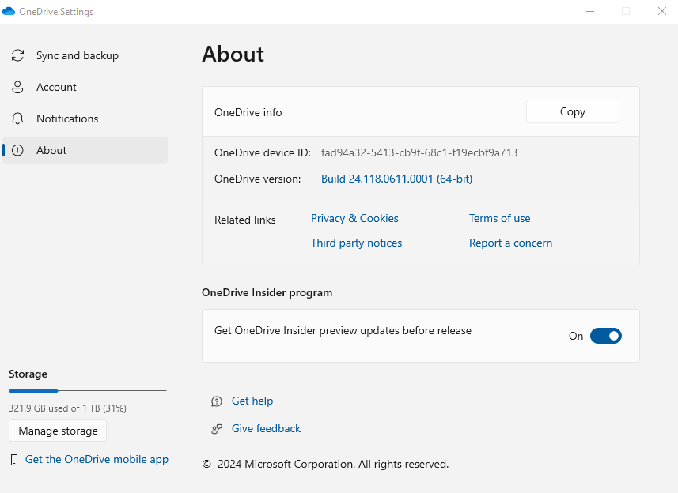Click the OneDrive info label
The height and width of the screenshot is (493, 678).
[x=248, y=112]
